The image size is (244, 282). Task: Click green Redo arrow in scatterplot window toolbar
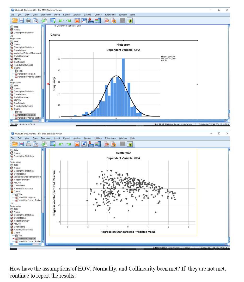click(x=68, y=144)
